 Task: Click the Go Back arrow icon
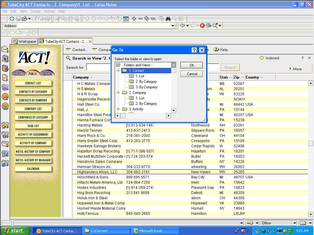tap(182, 25)
